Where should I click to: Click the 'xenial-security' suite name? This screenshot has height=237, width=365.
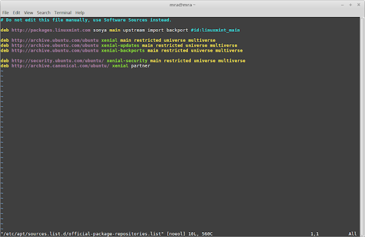[x=127, y=61]
